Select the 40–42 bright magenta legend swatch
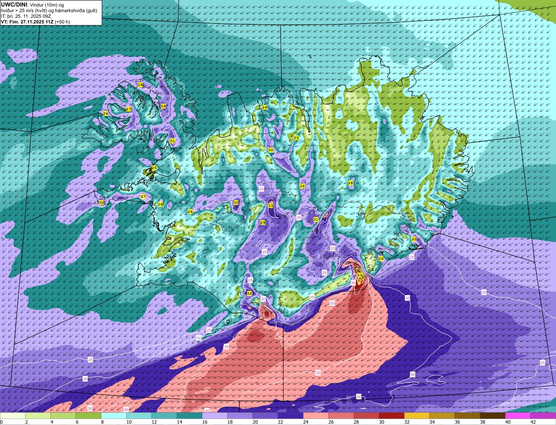This screenshot has height=425, width=556. [517, 416]
